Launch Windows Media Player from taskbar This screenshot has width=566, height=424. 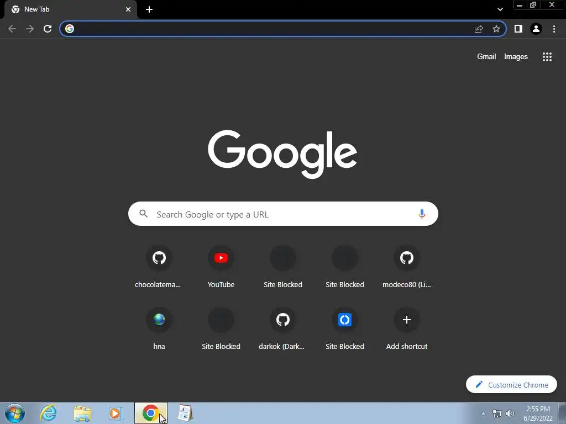tap(116, 413)
